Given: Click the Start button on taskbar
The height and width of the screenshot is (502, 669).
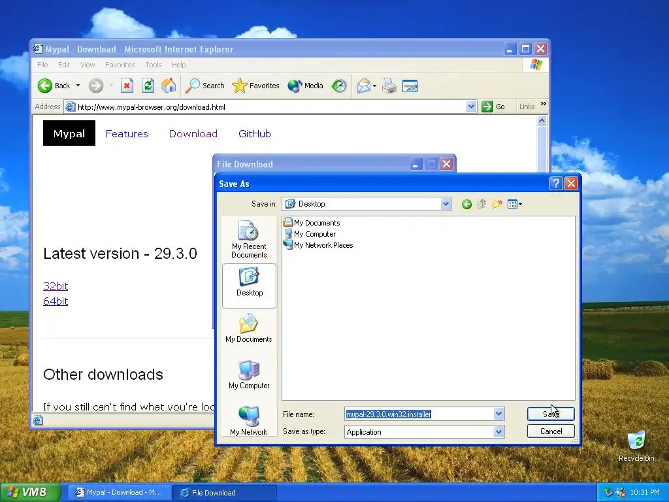Looking at the screenshot, I should pos(30,492).
